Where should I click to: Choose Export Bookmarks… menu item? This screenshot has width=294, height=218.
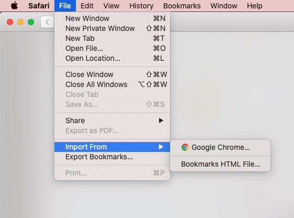point(112,157)
